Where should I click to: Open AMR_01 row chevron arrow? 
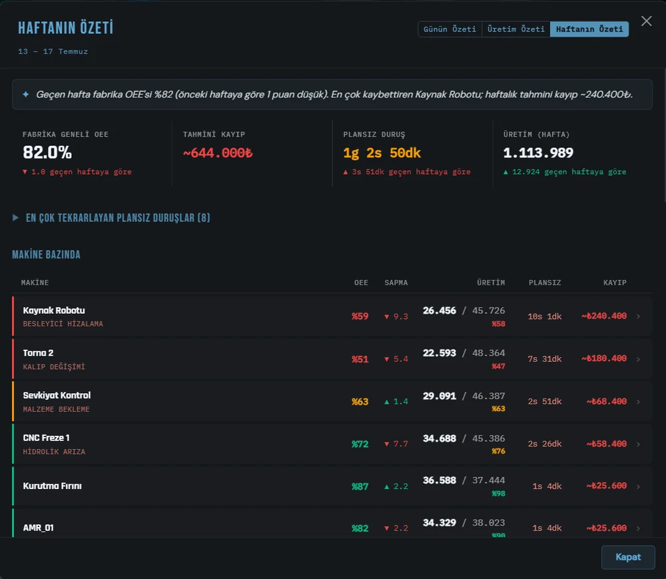pyautogui.click(x=638, y=528)
